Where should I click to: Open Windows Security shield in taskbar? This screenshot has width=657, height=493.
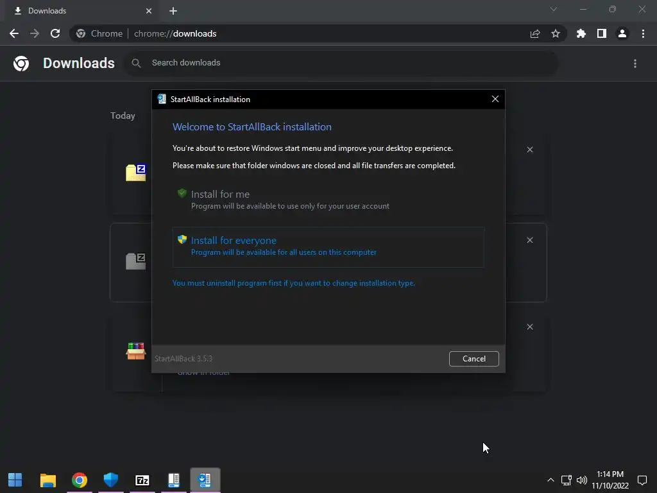click(110, 480)
